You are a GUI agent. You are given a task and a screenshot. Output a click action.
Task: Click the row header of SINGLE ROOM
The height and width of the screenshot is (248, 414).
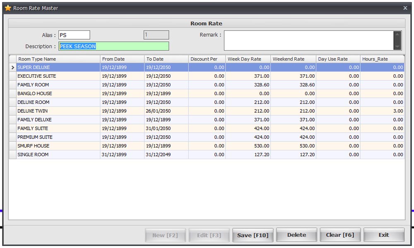[x=13, y=155]
